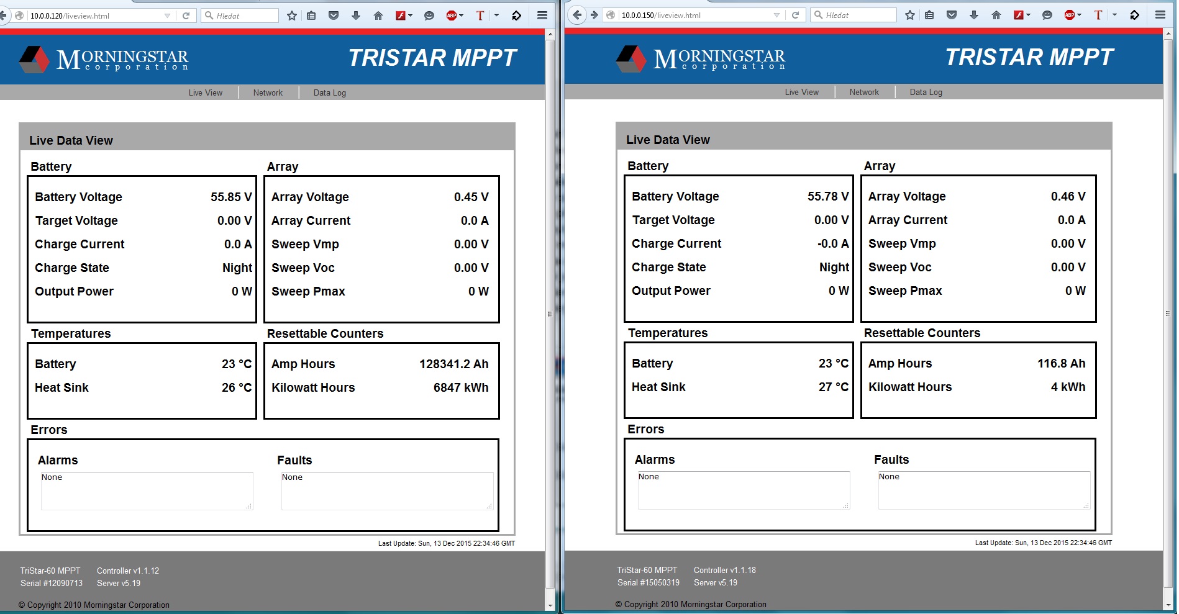The height and width of the screenshot is (614, 1179).
Task: Click the Alarms text box on 10.0.0.150 page
Action: click(x=744, y=490)
